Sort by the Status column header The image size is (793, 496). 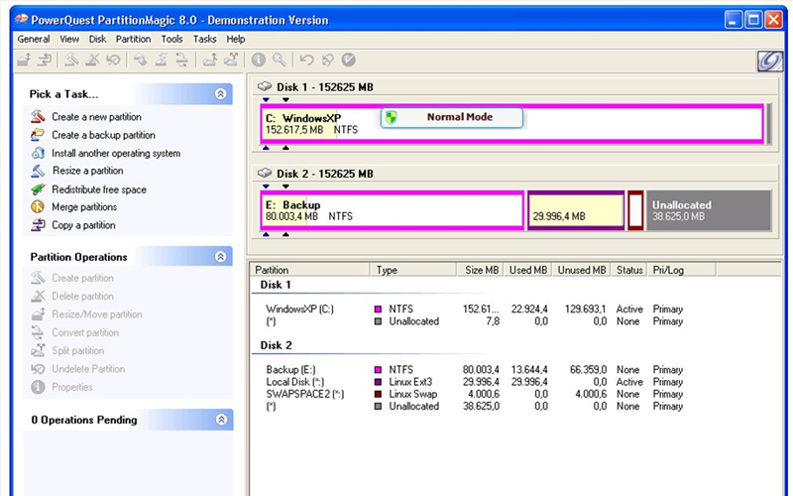tap(629, 270)
